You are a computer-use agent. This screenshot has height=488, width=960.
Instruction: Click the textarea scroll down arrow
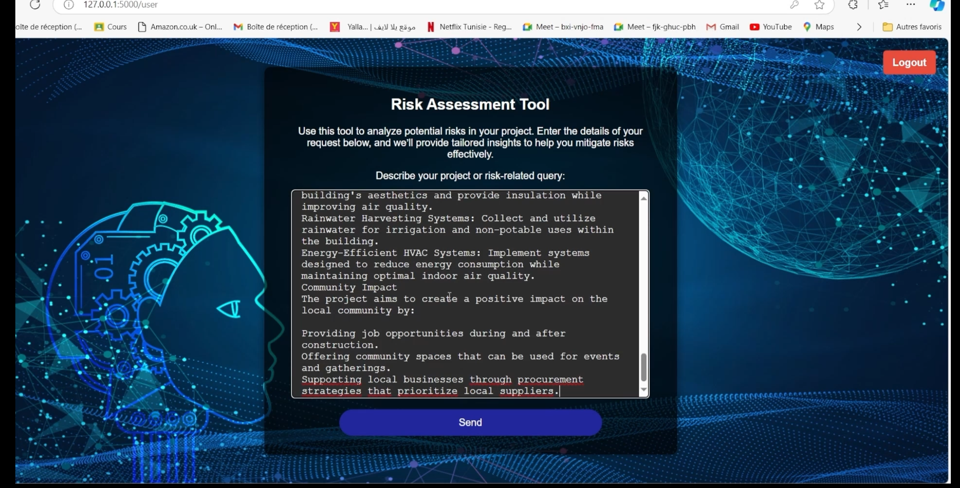(x=644, y=390)
